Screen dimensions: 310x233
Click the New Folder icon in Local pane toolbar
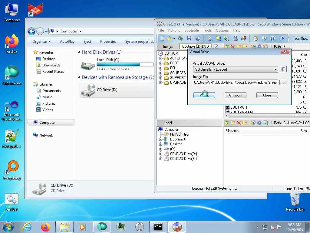point(233,123)
